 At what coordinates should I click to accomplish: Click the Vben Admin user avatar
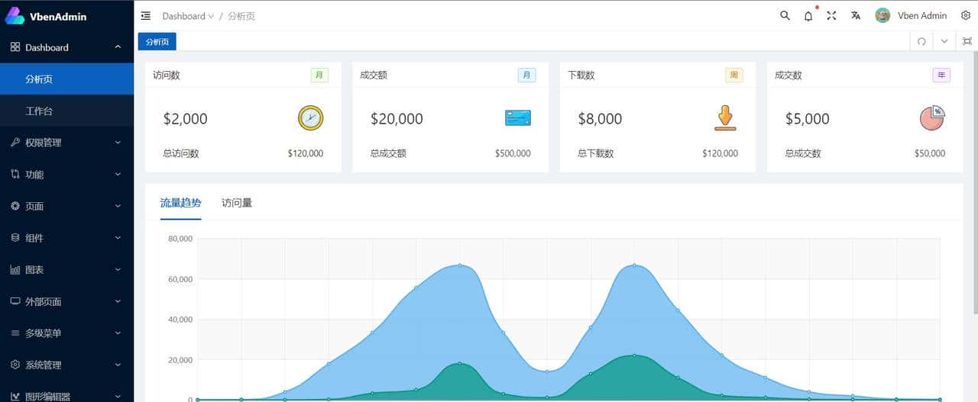[882, 15]
